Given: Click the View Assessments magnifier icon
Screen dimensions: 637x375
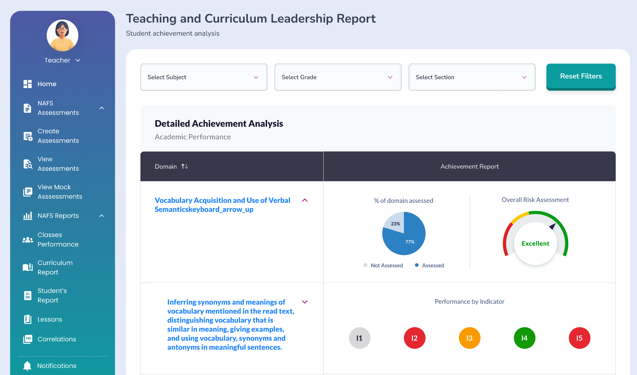Looking at the screenshot, I should tap(27, 164).
